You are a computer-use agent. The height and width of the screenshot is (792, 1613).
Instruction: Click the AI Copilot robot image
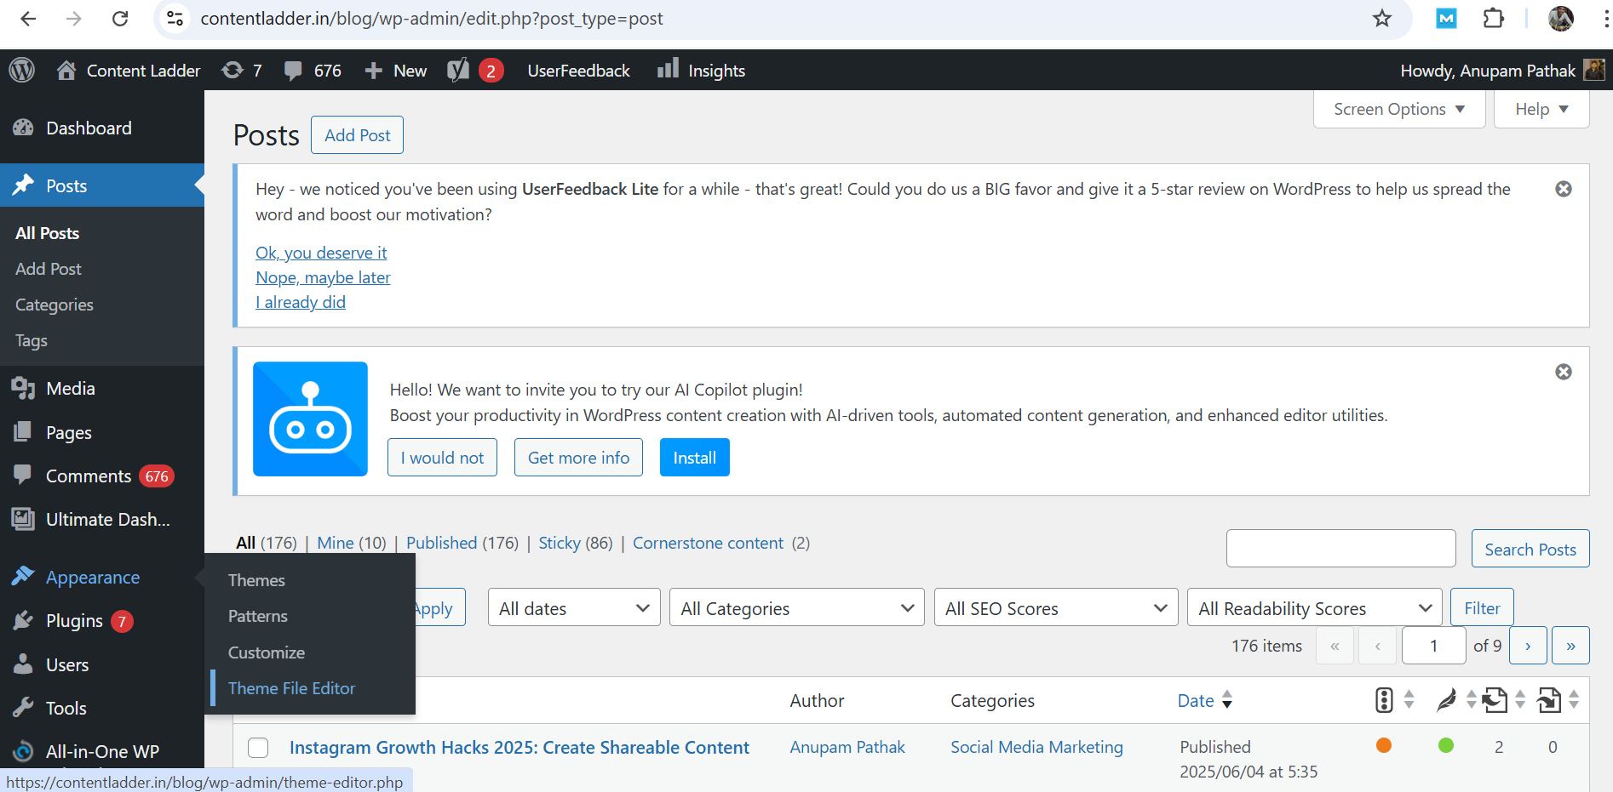pyautogui.click(x=310, y=419)
